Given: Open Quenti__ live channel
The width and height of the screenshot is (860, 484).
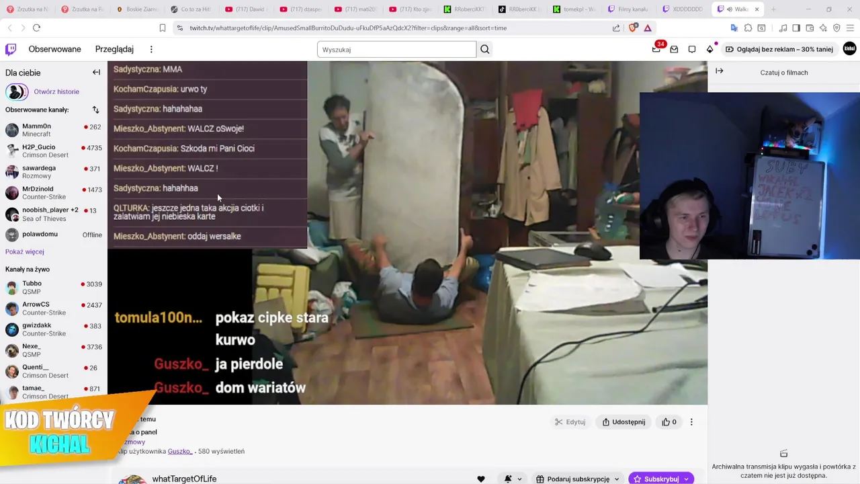Looking at the screenshot, I should [x=53, y=371].
